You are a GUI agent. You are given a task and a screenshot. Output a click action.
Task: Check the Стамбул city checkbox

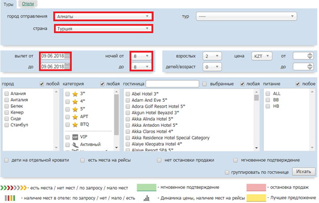point(7,125)
